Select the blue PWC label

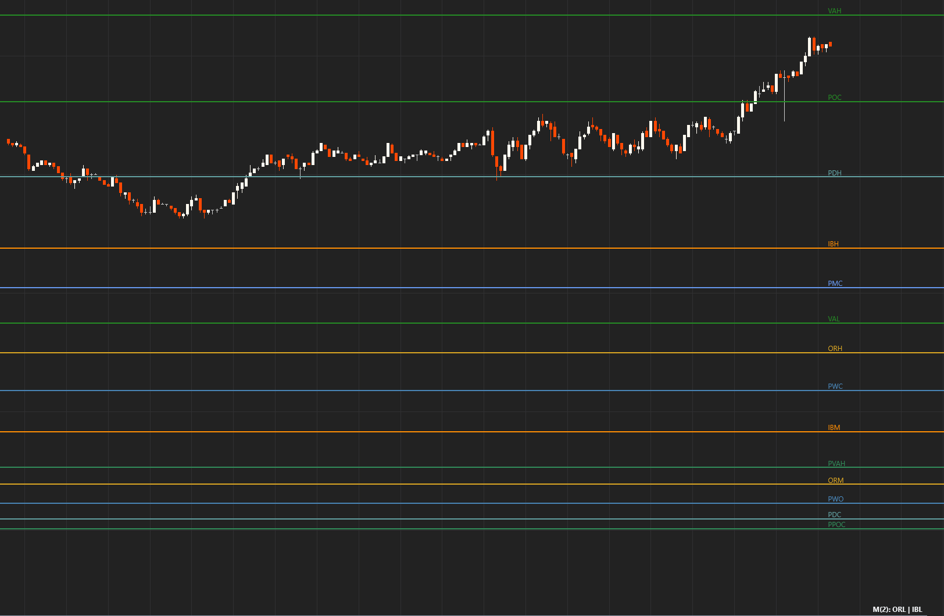coord(835,386)
